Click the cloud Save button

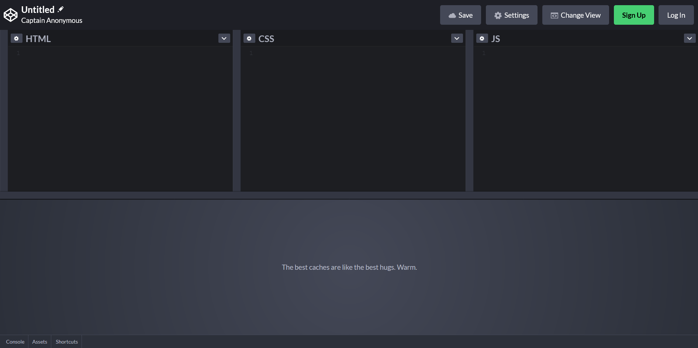[460, 15]
